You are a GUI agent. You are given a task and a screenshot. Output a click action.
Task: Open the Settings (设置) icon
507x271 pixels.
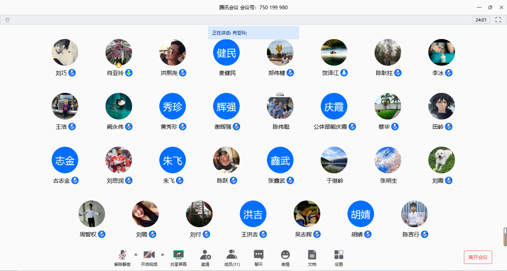tap(338, 255)
